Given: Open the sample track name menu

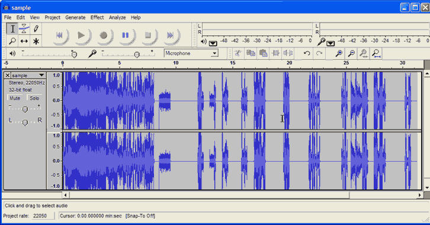Looking at the screenshot, I should 28,75.
